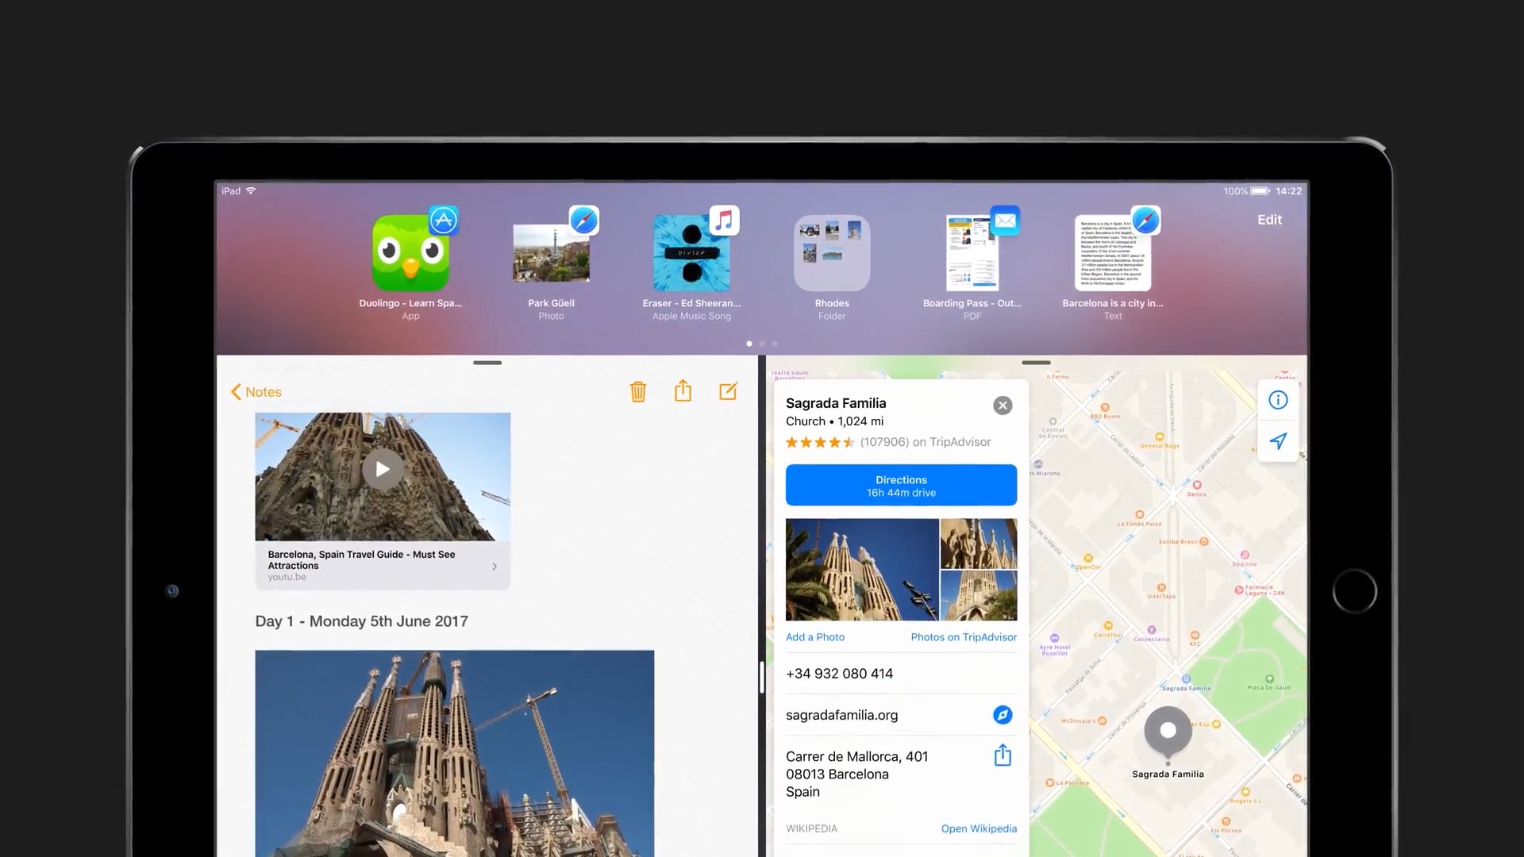
Task: Tap the Day 1 Monday 5th June heading
Action: pos(361,621)
